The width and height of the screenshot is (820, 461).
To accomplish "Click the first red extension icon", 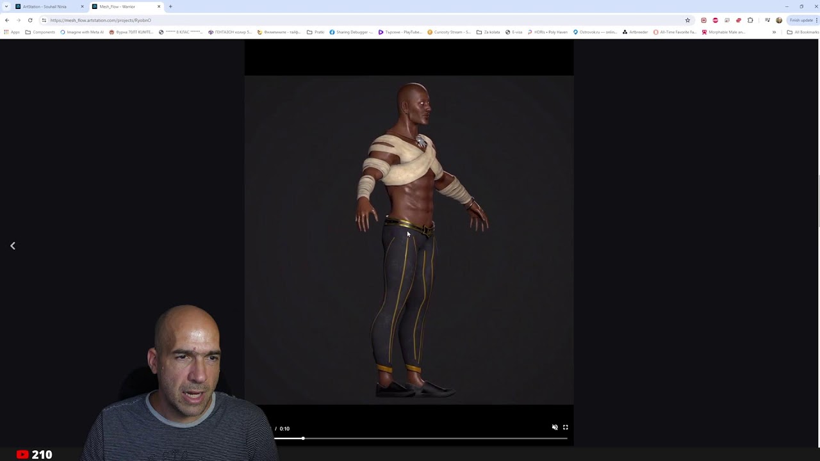I will pos(703,20).
